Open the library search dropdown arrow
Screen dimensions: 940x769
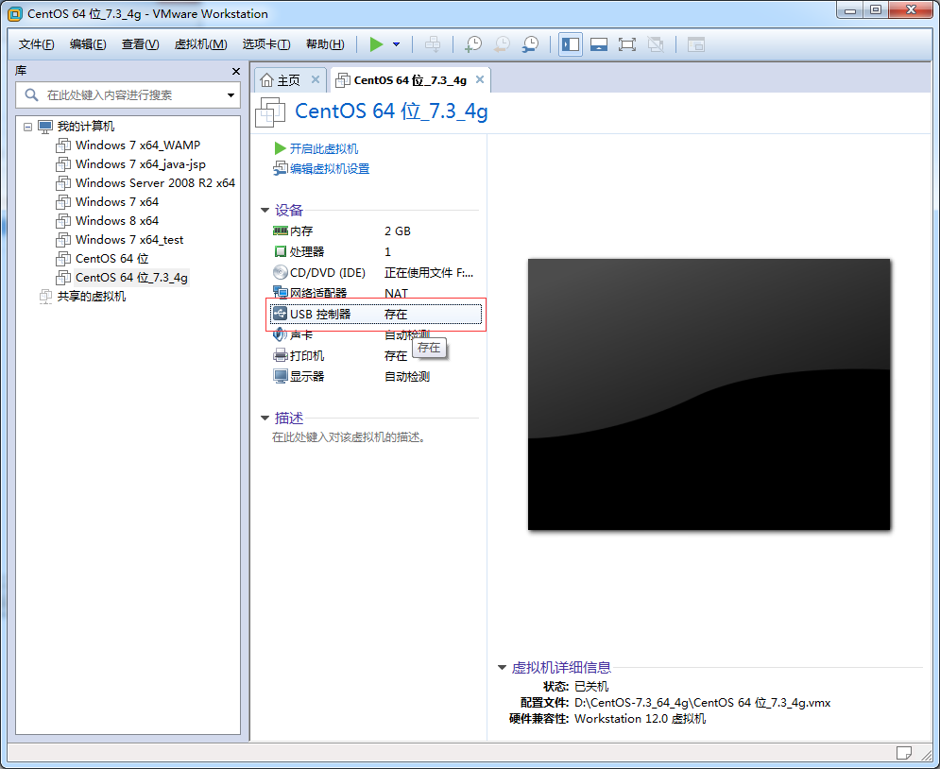231,95
